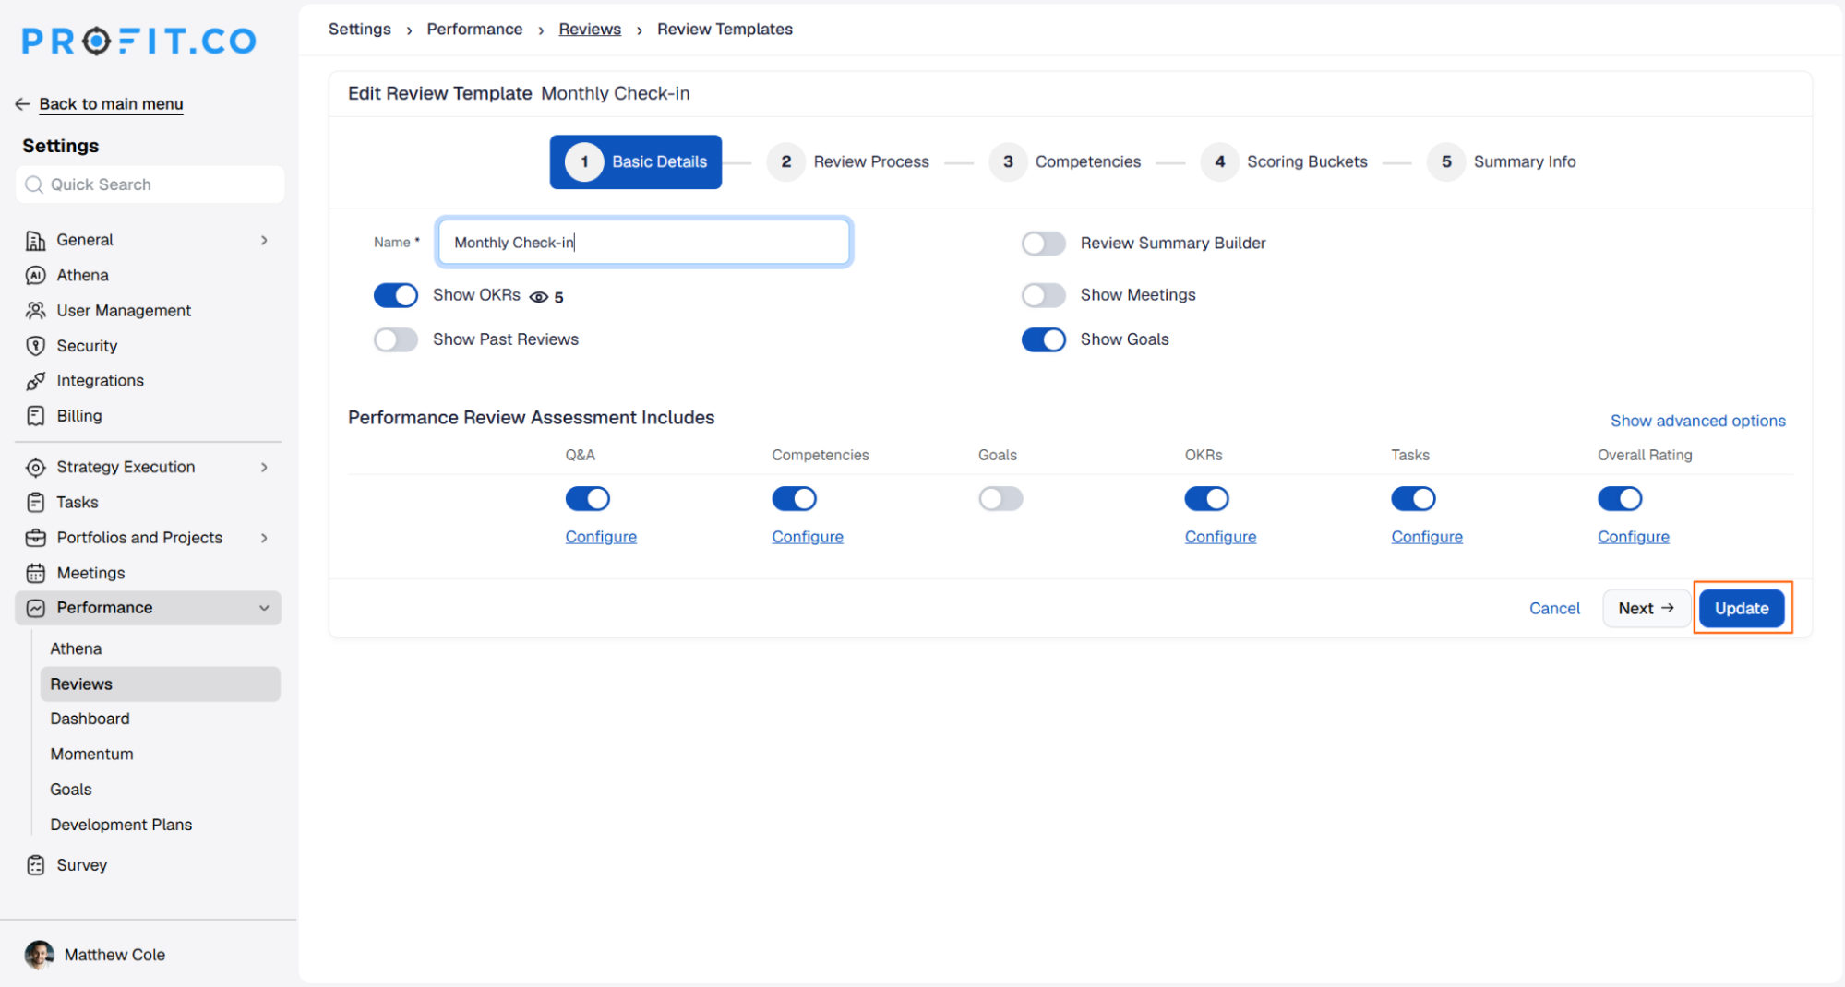Click the Survey icon in sidebar

pyautogui.click(x=35, y=865)
